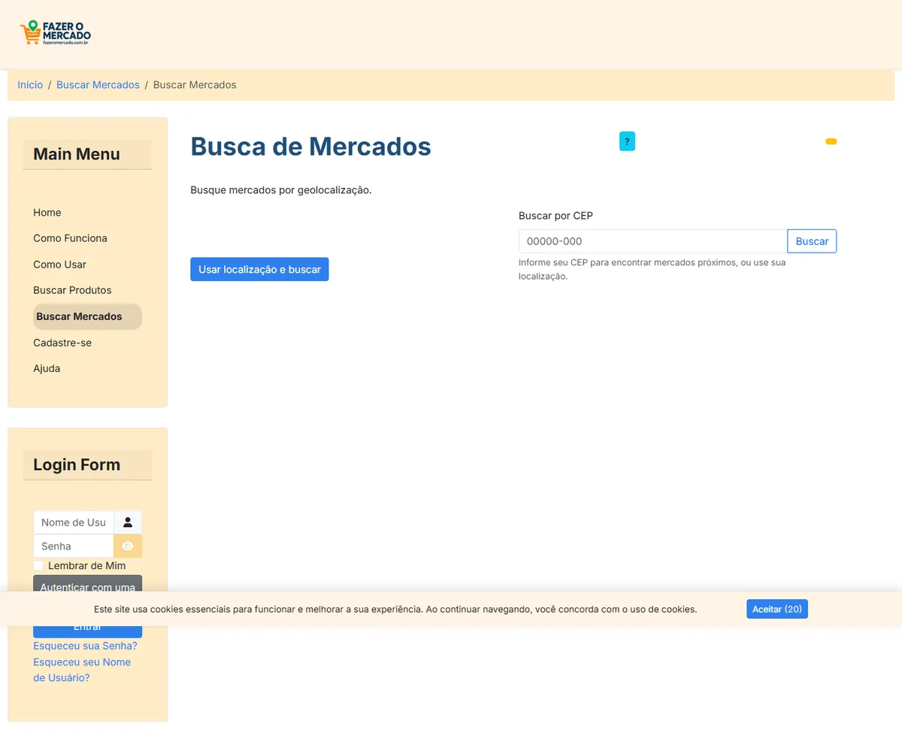Open Esqueceu seu Nome de Usuário? link
Screen dimensions: 902x742
tap(82, 670)
